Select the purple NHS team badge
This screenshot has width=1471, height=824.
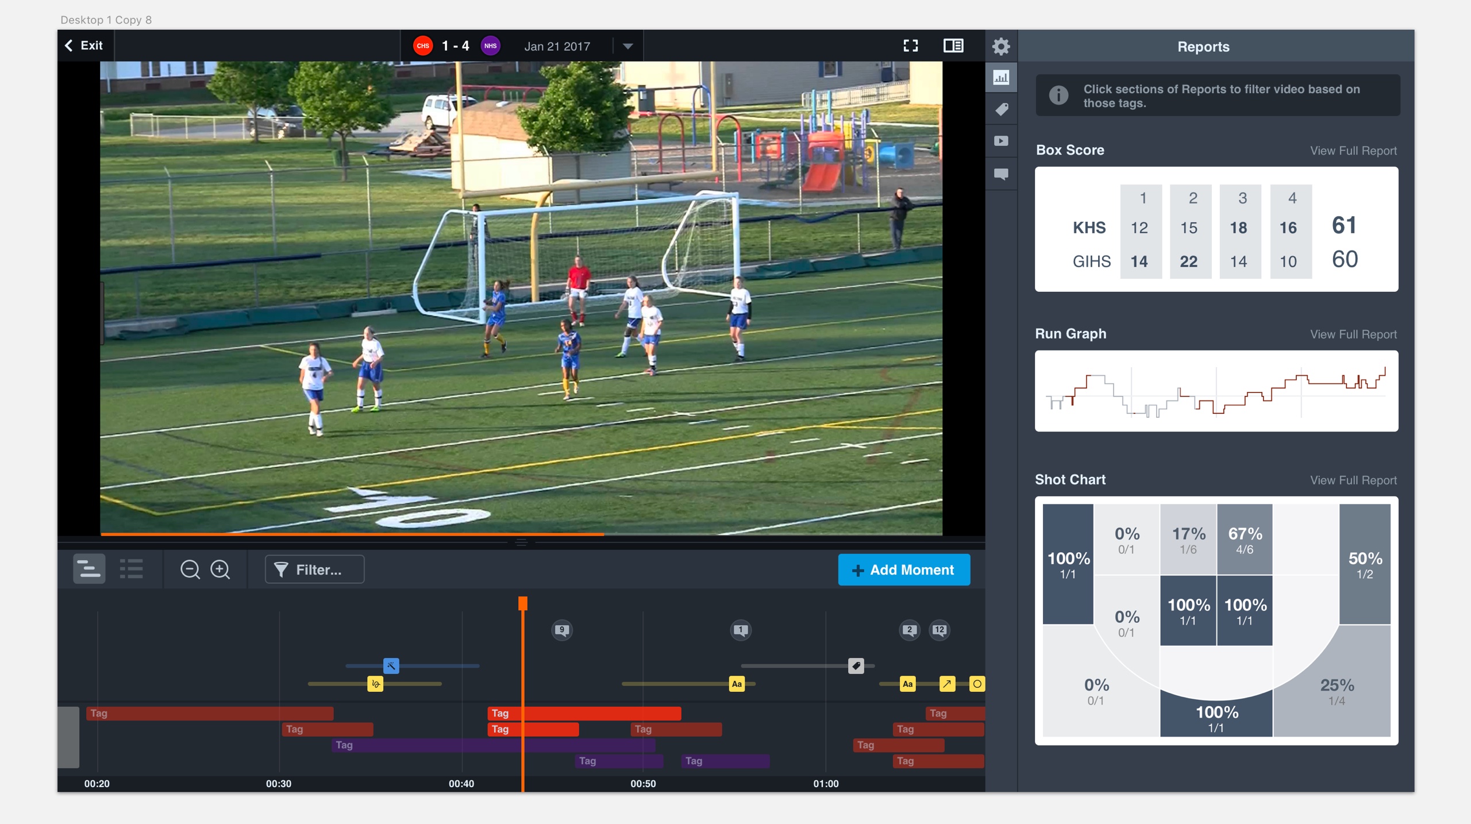pyautogui.click(x=490, y=46)
